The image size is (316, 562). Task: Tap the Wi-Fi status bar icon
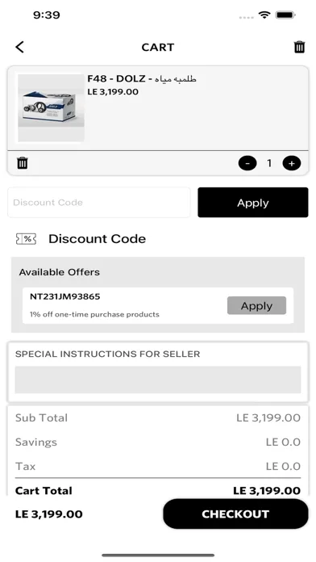(x=264, y=15)
